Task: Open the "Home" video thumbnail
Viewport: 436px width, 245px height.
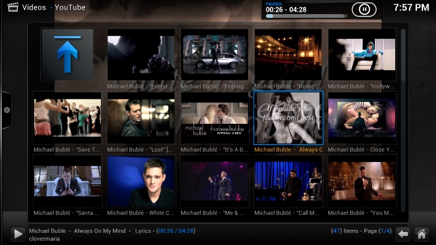Action: [x=288, y=54]
